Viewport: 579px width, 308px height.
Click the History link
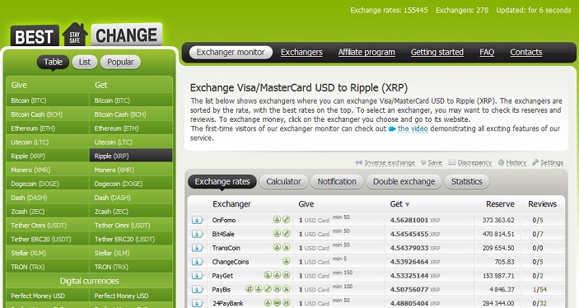coord(516,162)
